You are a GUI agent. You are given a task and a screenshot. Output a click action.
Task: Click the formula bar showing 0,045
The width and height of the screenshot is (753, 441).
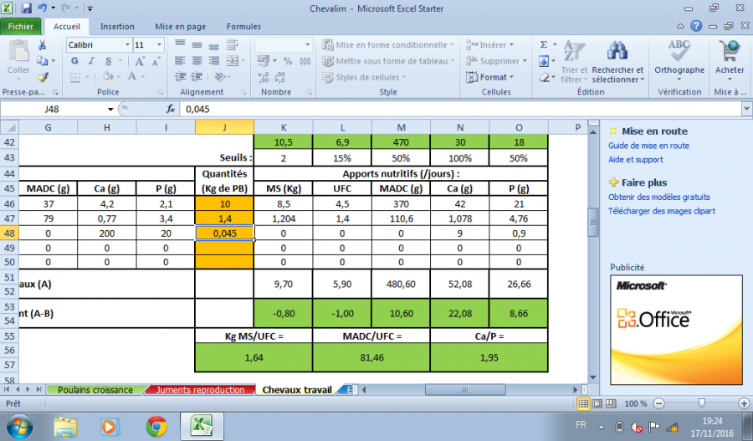click(x=460, y=109)
